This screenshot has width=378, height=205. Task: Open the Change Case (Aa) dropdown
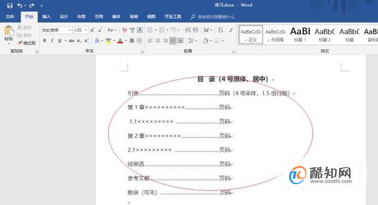pyautogui.click(x=111, y=30)
